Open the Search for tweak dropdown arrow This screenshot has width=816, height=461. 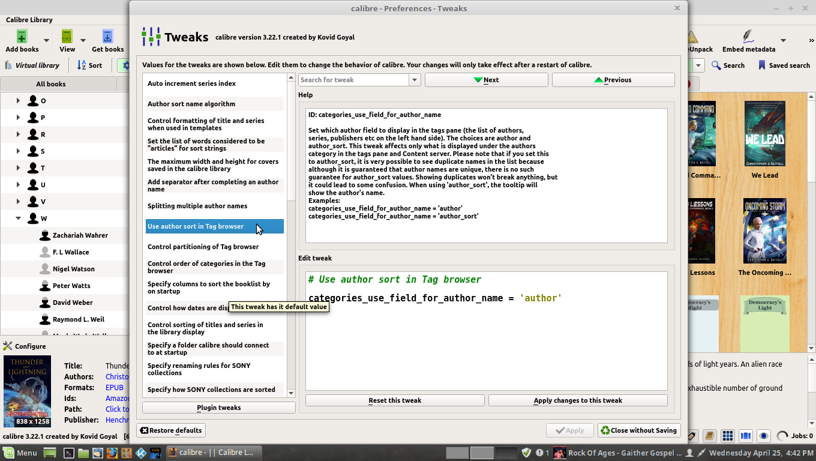pyautogui.click(x=414, y=80)
